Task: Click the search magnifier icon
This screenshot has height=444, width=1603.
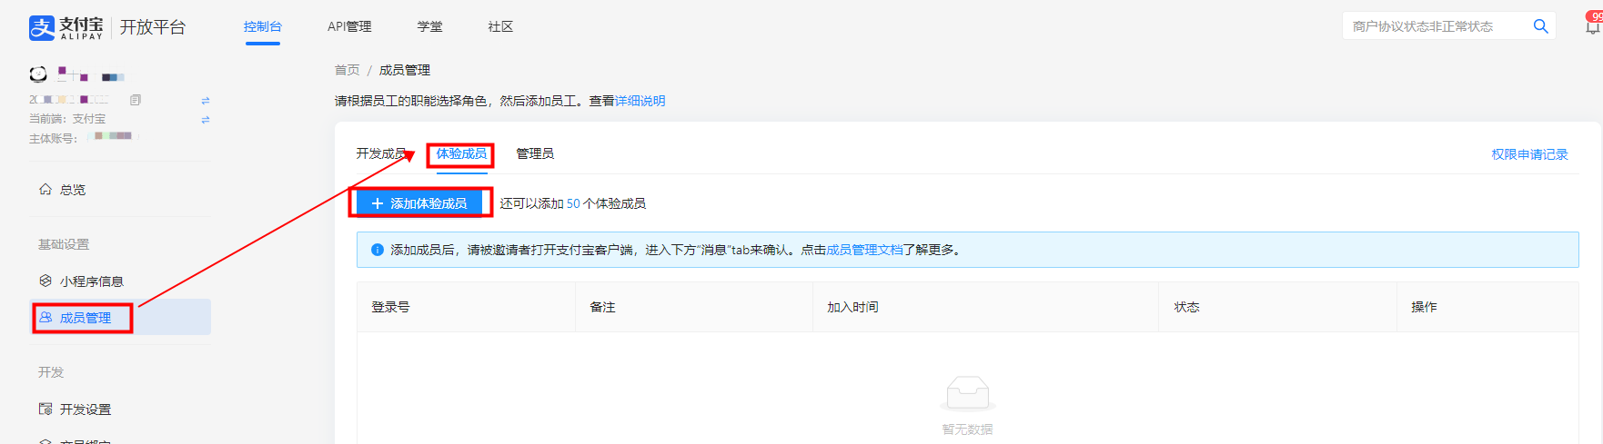Action: [x=1540, y=26]
